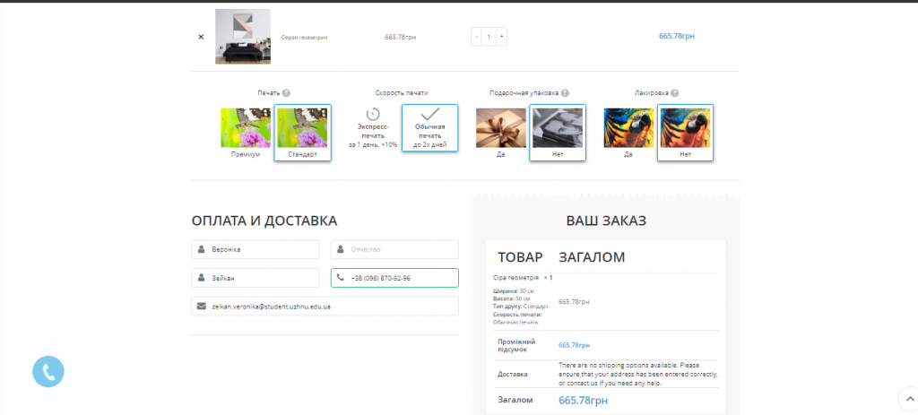Choose Стандарт print quality
The height and width of the screenshot is (415, 918).
[303, 128]
